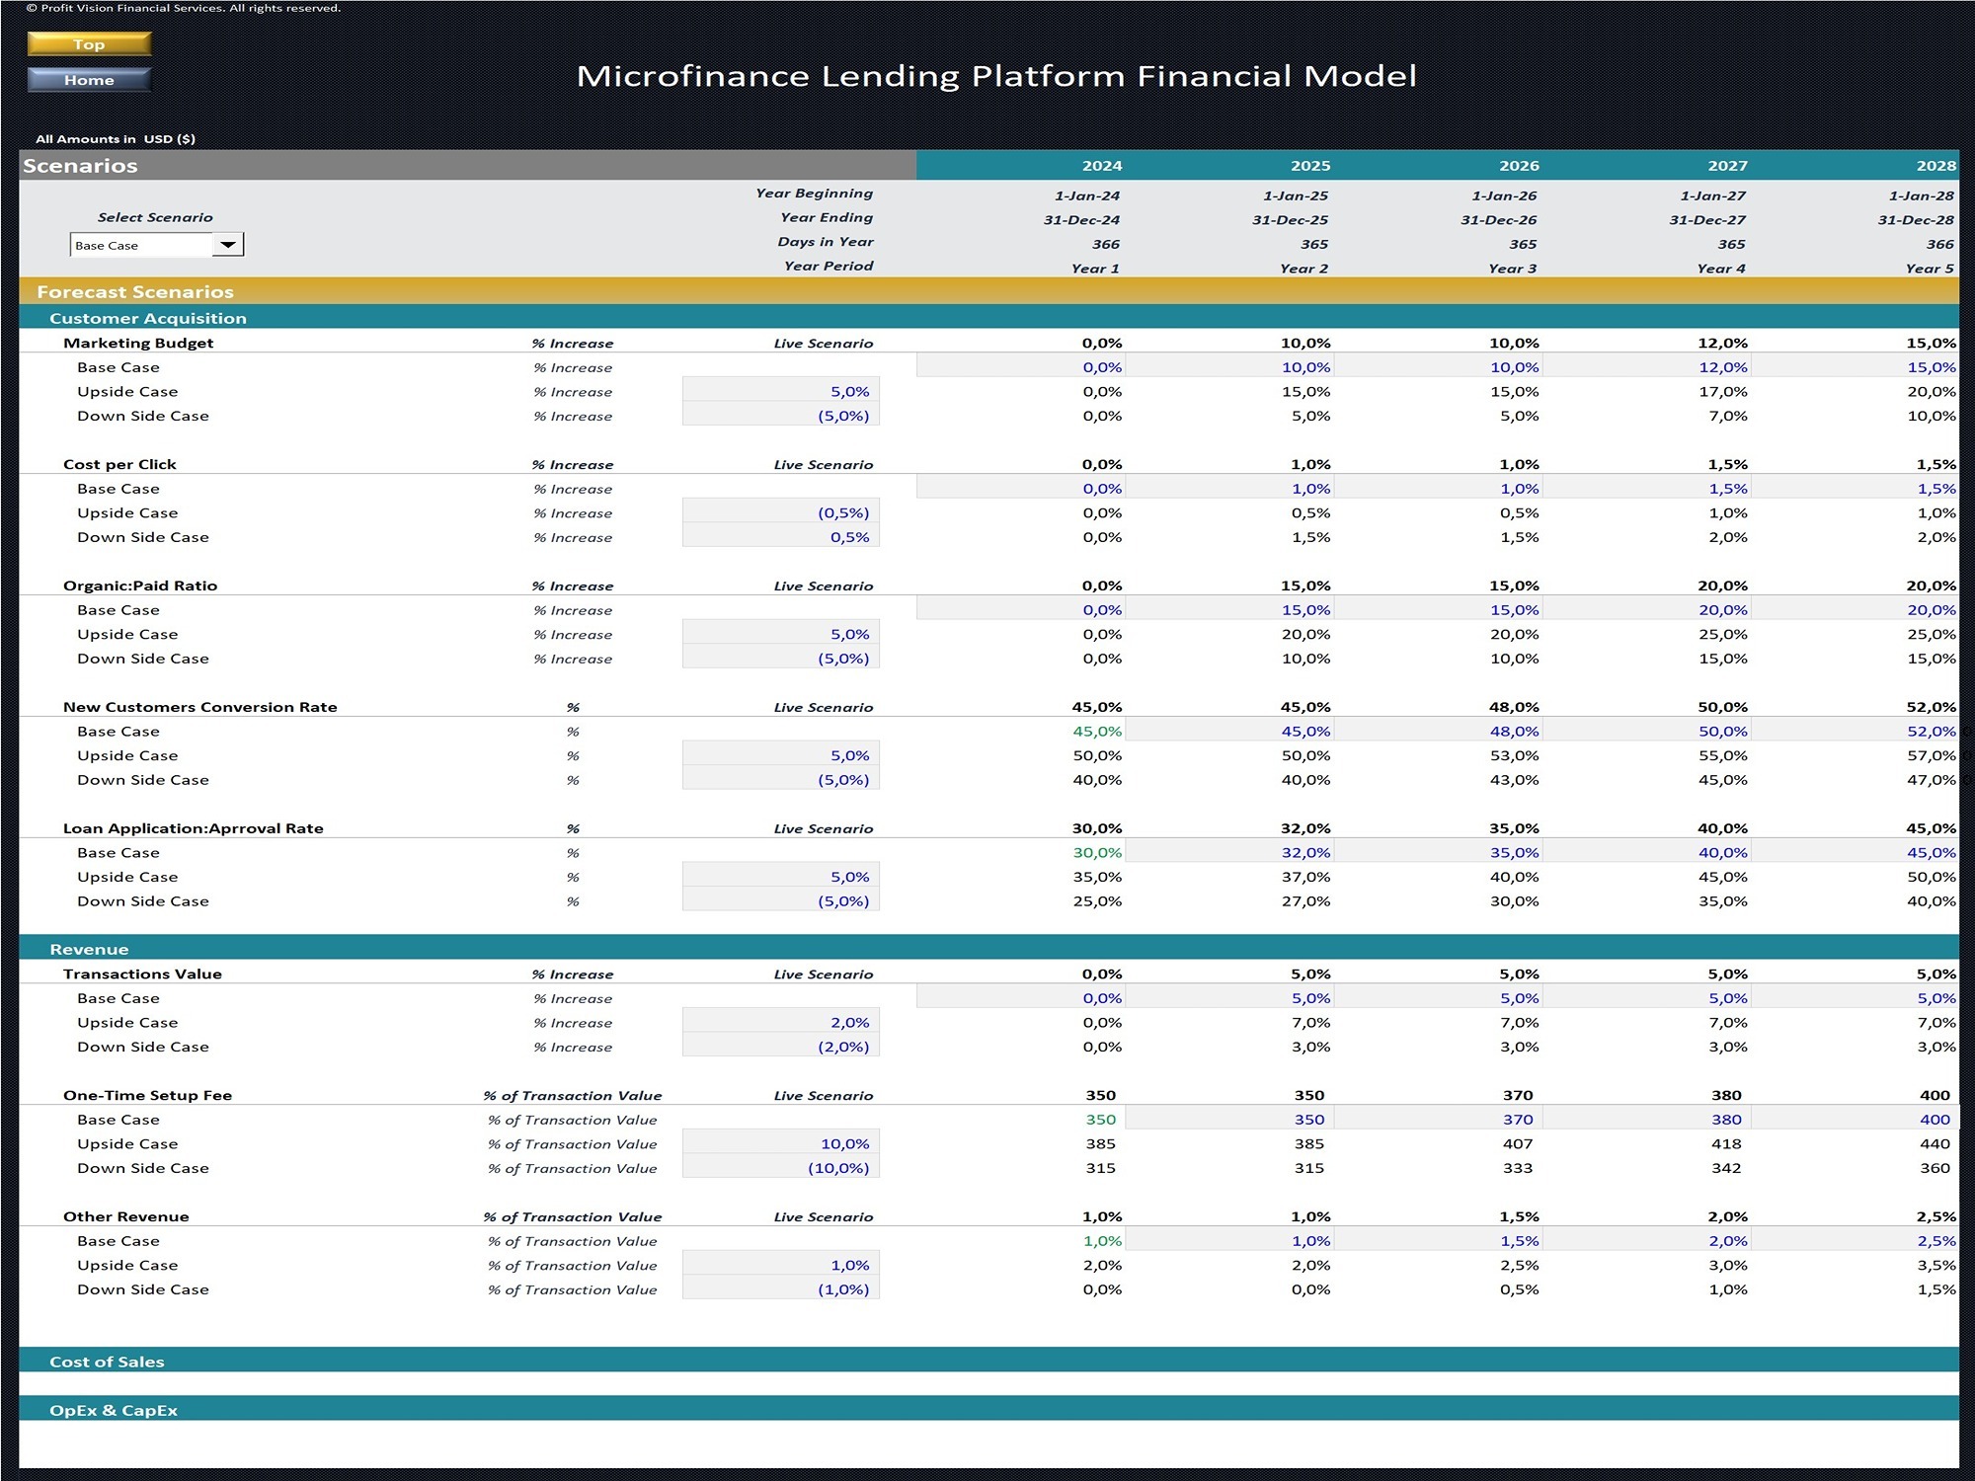This screenshot has width=1975, height=1481.
Task: Select Setup Fee Base Case 2028 value 400
Action: [1855, 1120]
